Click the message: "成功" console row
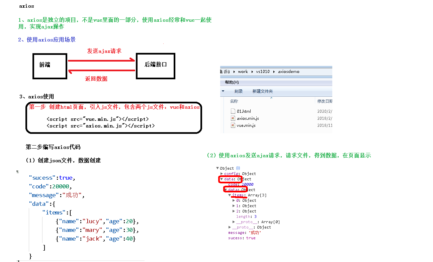The height and width of the screenshot is (262, 433). (x=245, y=233)
